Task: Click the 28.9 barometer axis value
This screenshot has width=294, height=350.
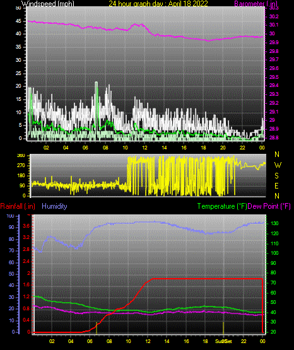Action: click(274, 129)
